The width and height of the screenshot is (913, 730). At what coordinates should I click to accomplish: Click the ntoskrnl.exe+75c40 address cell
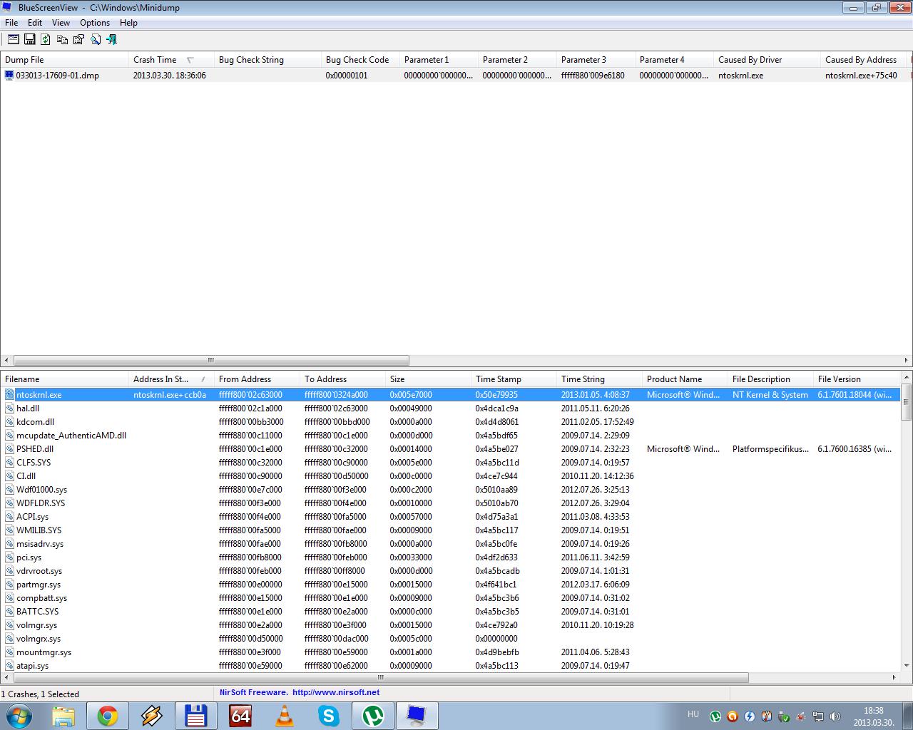pyautogui.click(x=861, y=76)
